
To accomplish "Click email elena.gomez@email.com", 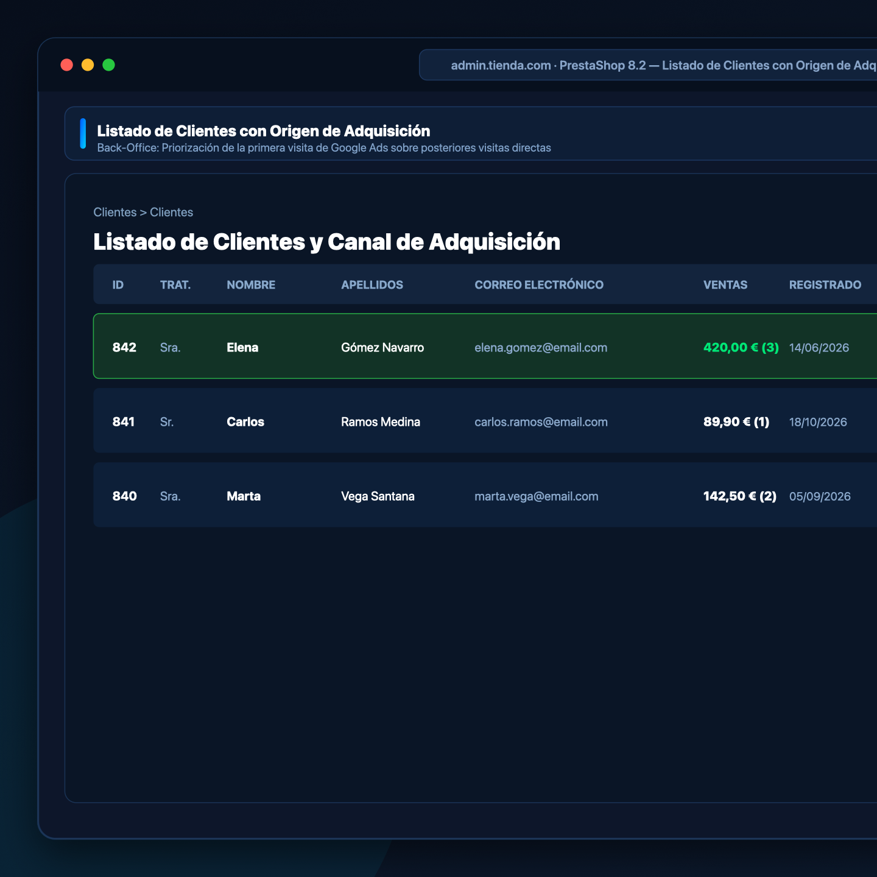I will (541, 348).
